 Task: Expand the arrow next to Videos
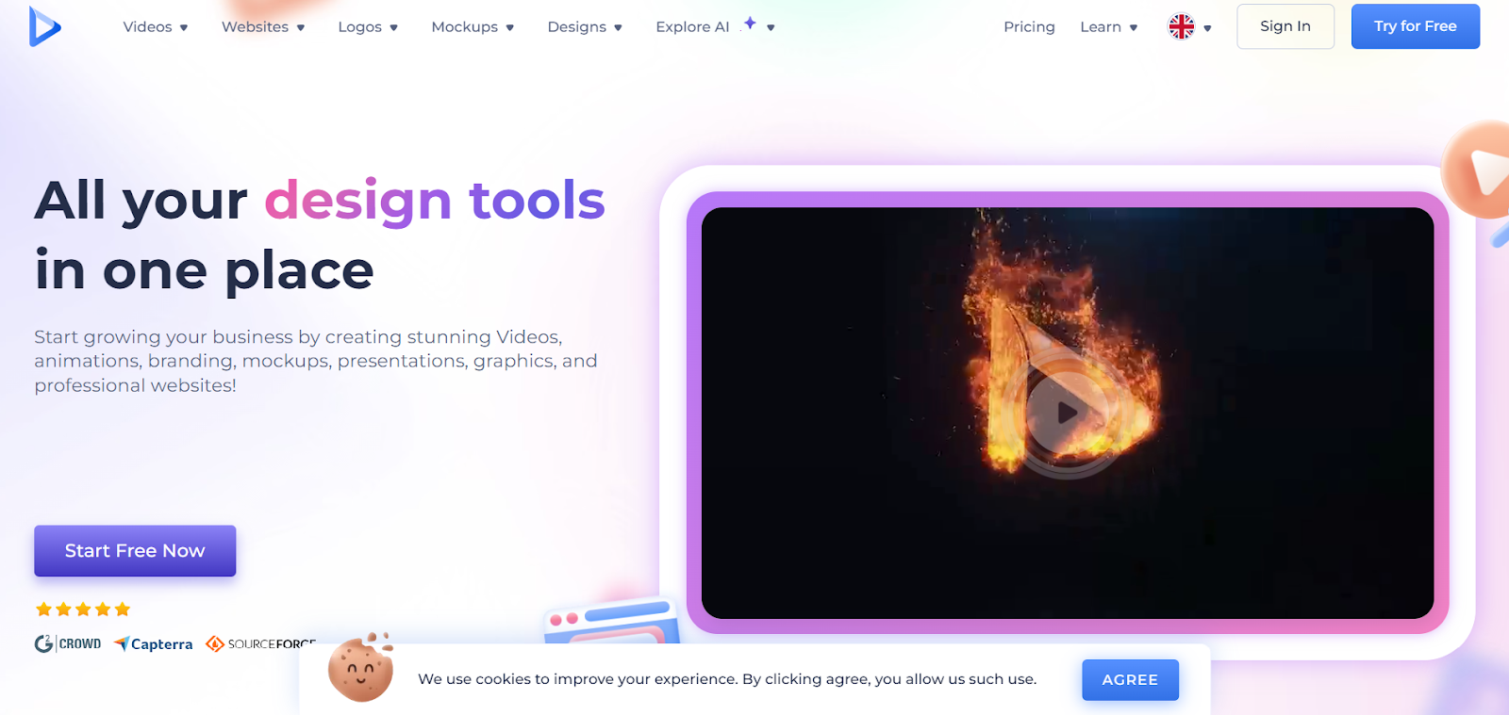click(184, 28)
